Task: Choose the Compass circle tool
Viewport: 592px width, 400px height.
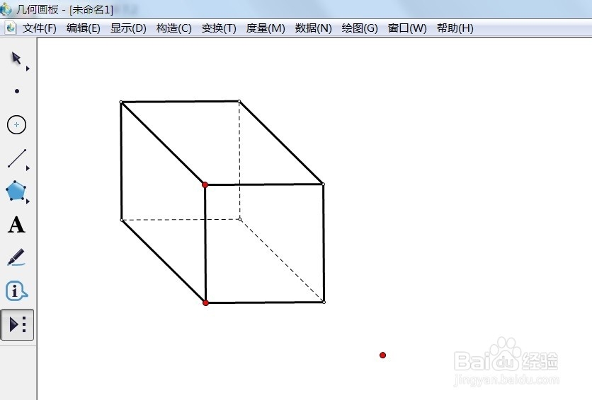Action: (16, 124)
